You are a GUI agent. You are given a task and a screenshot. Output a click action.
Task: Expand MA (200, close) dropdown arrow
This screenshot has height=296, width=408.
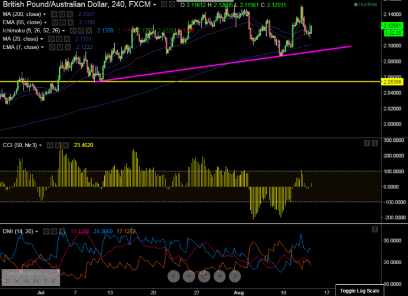pyautogui.click(x=45, y=14)
